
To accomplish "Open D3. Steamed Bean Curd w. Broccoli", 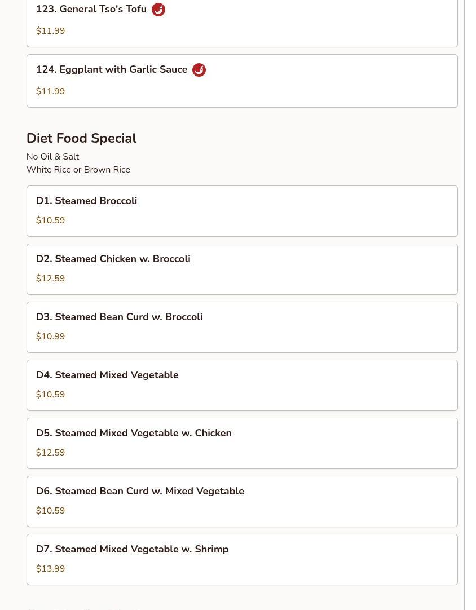I will pyautogui.click(x=242, y=327).
